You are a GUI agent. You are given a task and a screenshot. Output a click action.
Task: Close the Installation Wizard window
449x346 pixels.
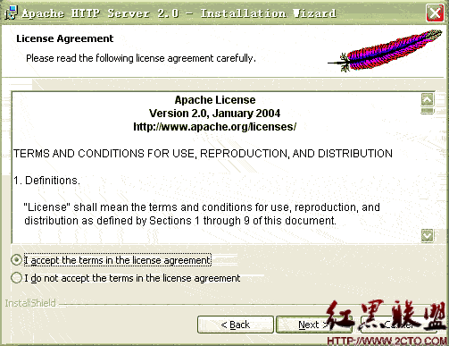tap(435, 13)
